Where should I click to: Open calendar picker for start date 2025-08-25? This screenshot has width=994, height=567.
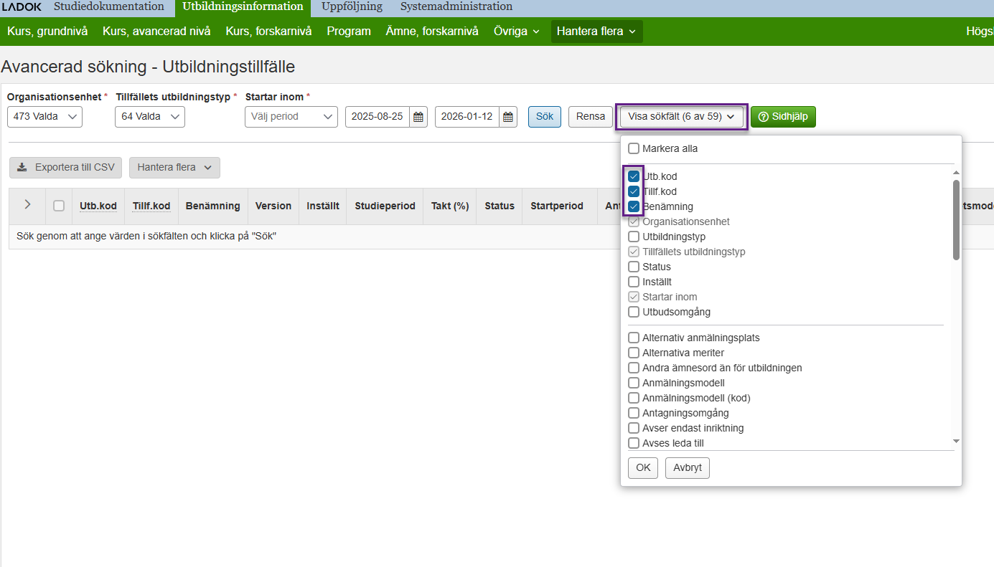418,117
